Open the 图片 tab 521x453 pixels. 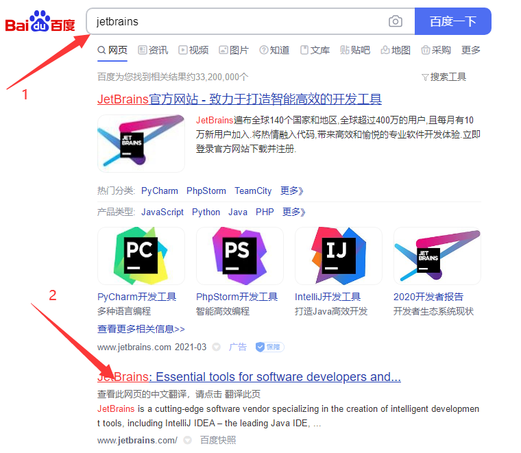click(234, 50)
